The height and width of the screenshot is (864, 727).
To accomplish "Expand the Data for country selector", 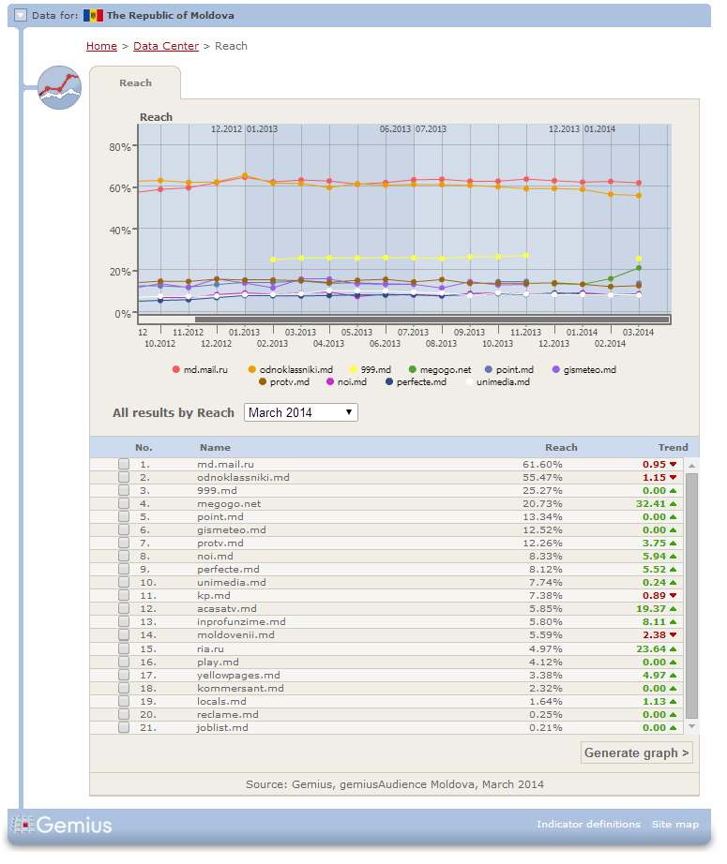I will [x=21, y=16].
